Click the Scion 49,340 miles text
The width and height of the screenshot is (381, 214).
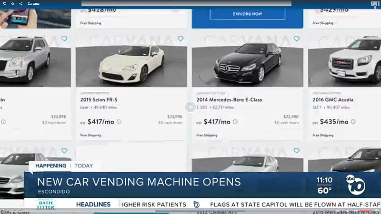[x=105, y=107]
